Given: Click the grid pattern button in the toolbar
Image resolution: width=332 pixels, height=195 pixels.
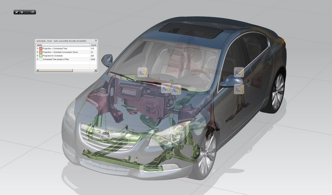Looking at the screenshot, I should 27,12.
